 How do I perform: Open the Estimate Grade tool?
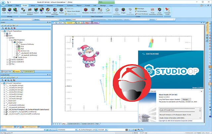point(167,11)
